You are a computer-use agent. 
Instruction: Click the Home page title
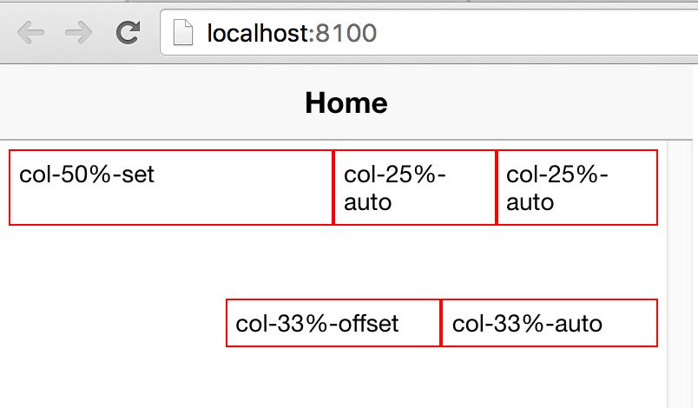346,102
